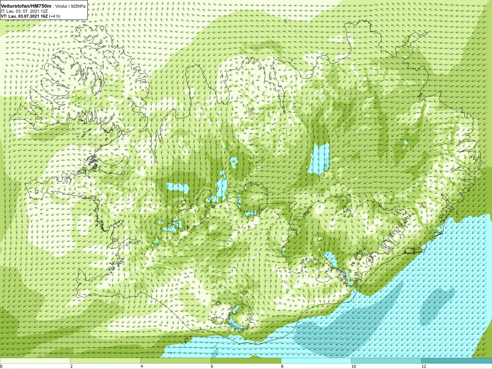
Task: Click the 2–4 light green legend band
Action: coord(105,361)
